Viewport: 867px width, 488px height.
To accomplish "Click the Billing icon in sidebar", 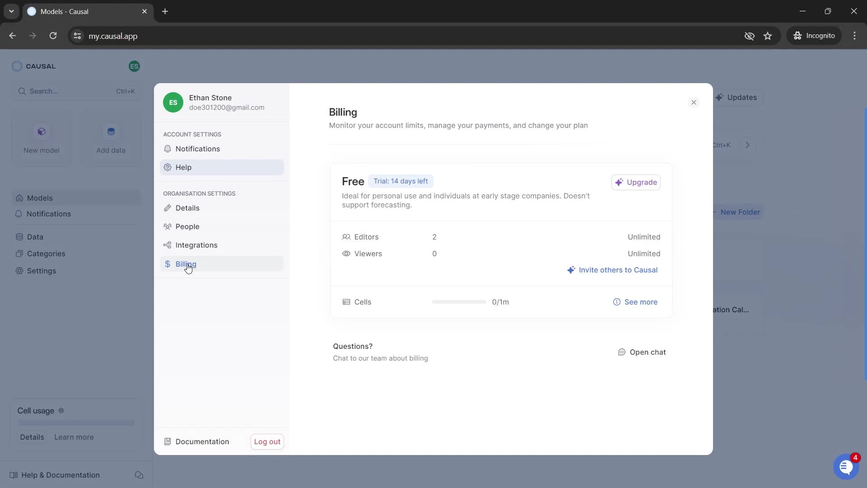I will click(x=167, y=264).
